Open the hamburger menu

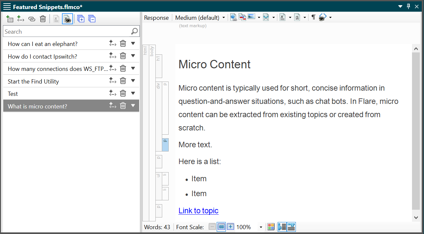[x=7, y=6]
